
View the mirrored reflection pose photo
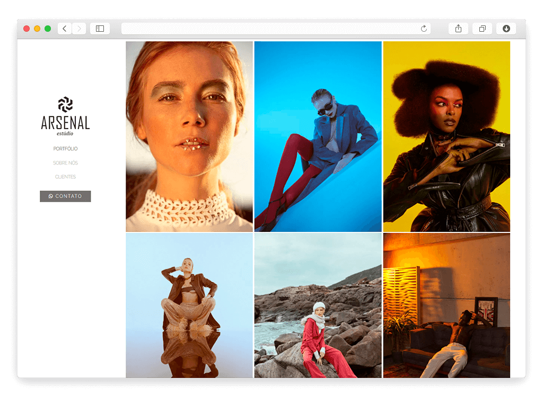(x=189, y=305)
